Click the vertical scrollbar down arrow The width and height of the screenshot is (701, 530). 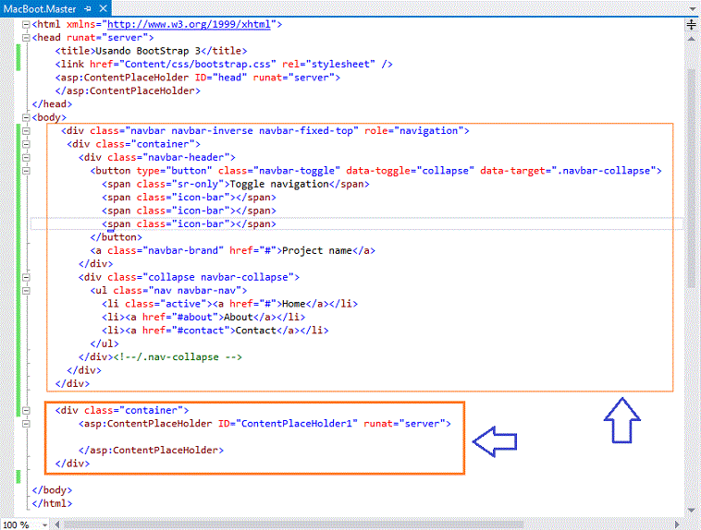pyautogui.click(x=691, y=511)
